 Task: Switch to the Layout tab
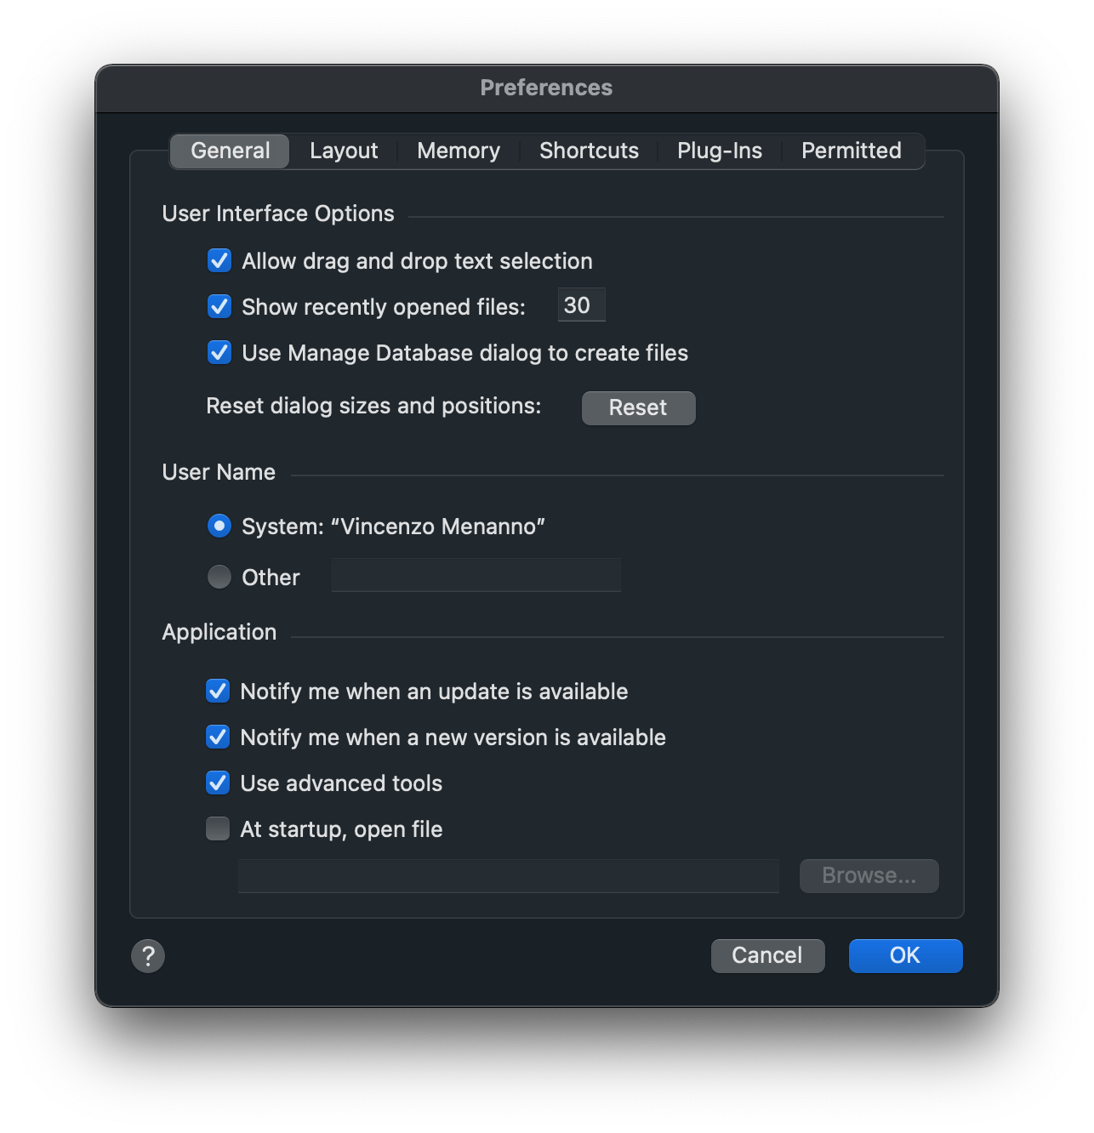pyautogui.click(x=344, y=151)
